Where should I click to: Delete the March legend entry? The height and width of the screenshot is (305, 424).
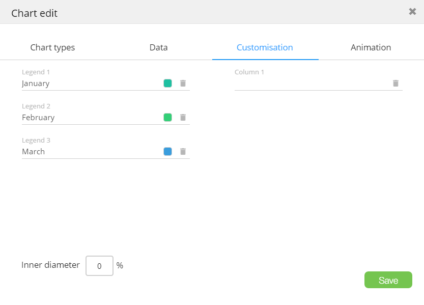pyautogui.click(x=183, y=152)
